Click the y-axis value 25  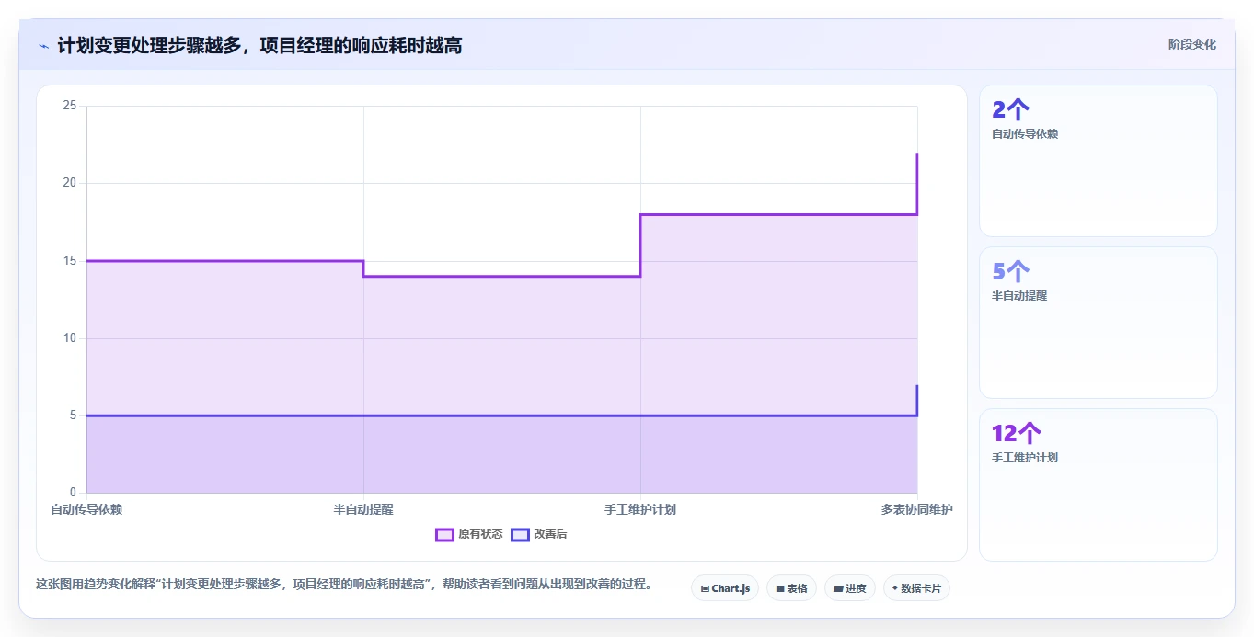(69, 106)
